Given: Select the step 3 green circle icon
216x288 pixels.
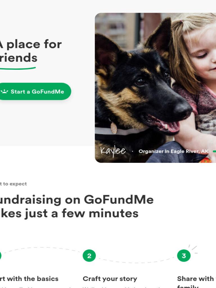Looking at the screenshot, I should pyautogui.click(x=184, y=255).
